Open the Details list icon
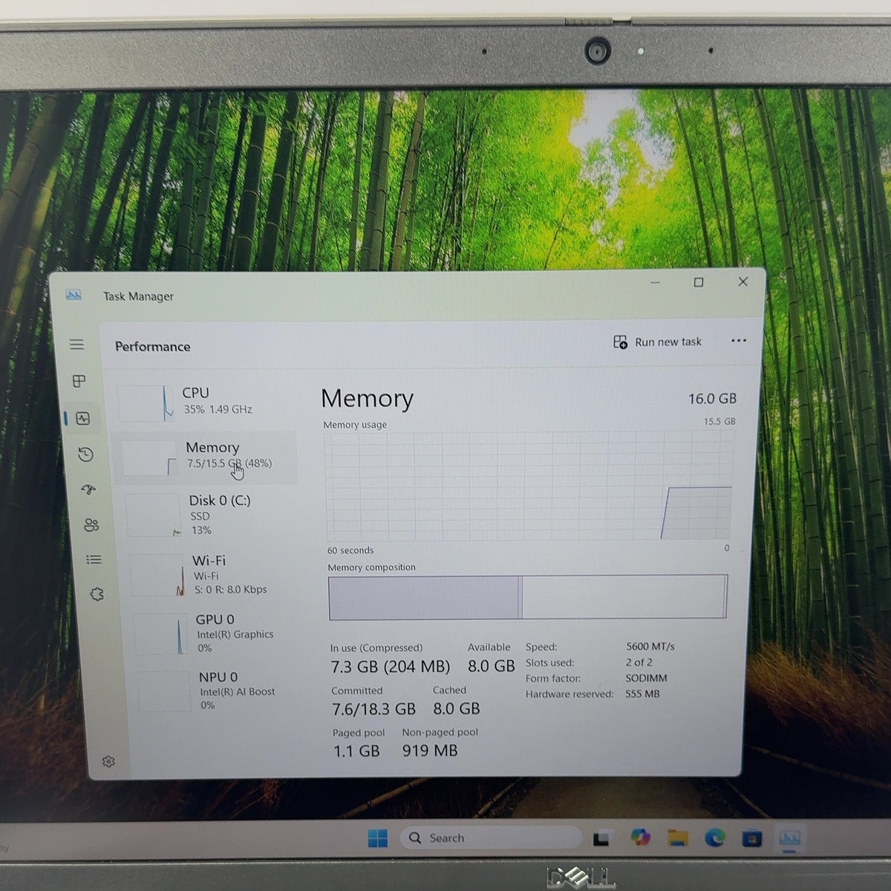 click(94, 560)
